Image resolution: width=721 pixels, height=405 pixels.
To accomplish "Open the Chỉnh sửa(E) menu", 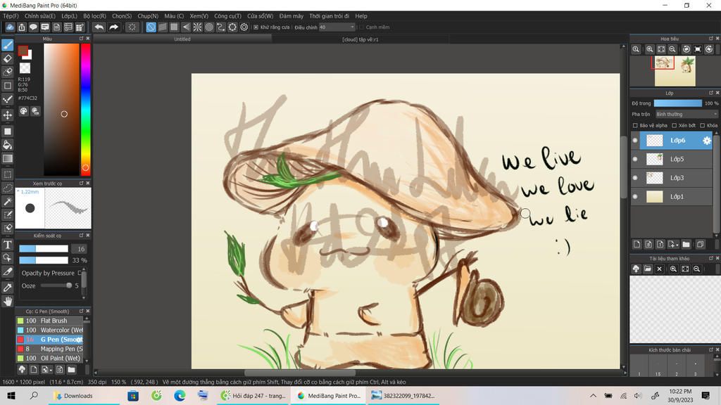I will (40, 16).
